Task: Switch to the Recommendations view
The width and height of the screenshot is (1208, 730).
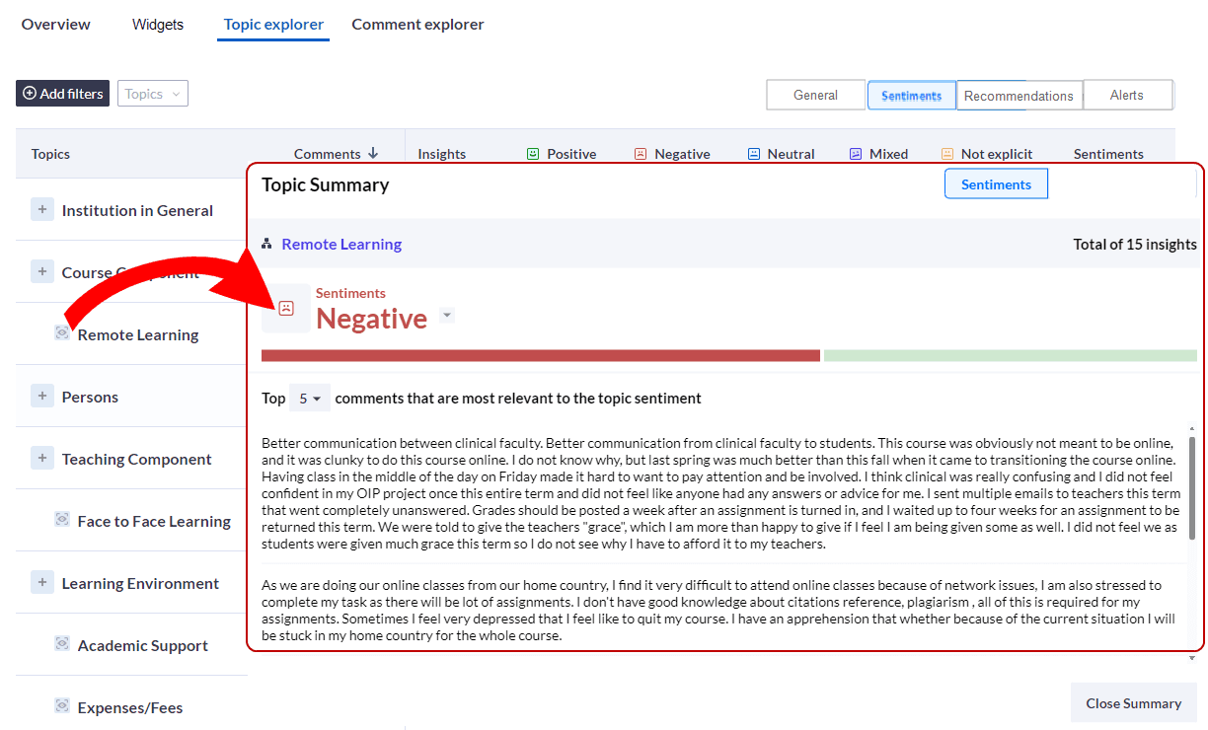Action: point(1019,96)
